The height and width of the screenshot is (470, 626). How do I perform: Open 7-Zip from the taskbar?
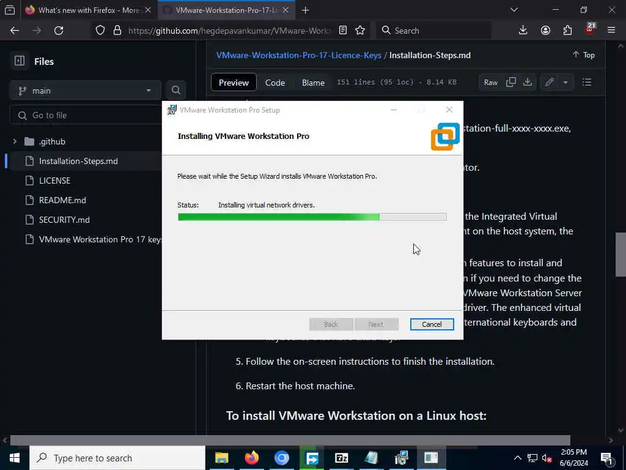point(341,458)
